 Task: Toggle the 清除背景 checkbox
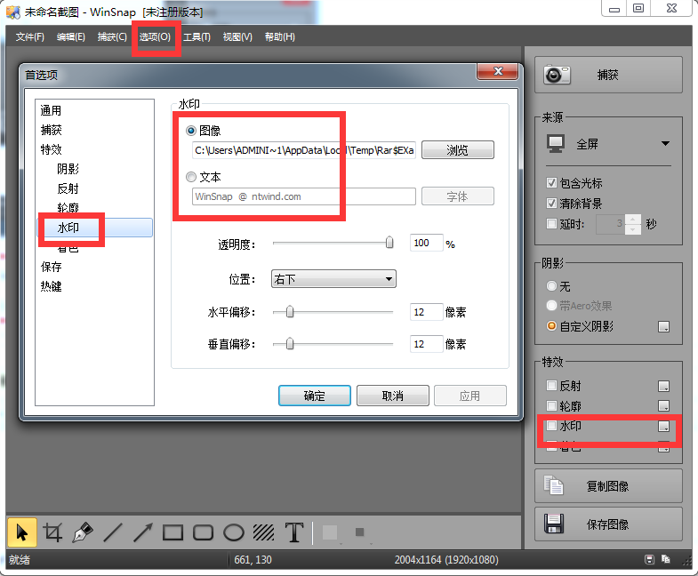(x=551, y=204)
